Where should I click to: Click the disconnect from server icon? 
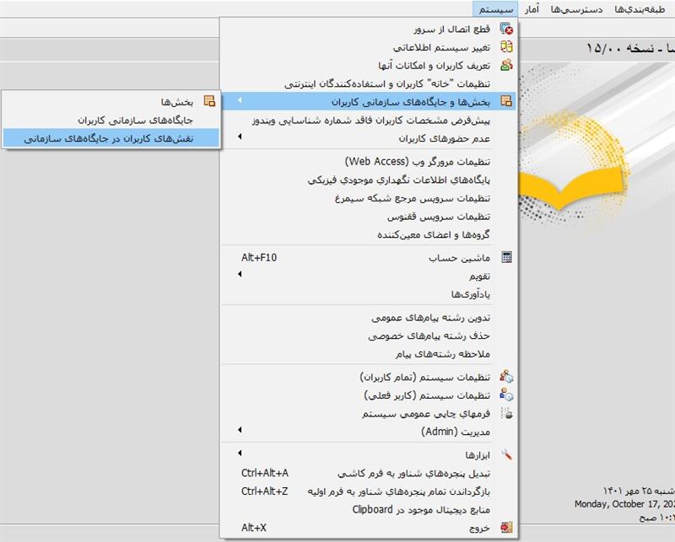[x=506, y=29]
